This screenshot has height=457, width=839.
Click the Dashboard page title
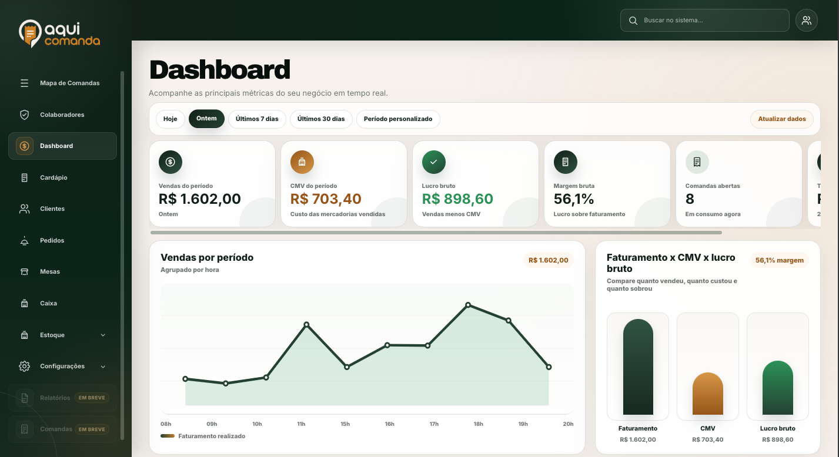coord(220,70)
